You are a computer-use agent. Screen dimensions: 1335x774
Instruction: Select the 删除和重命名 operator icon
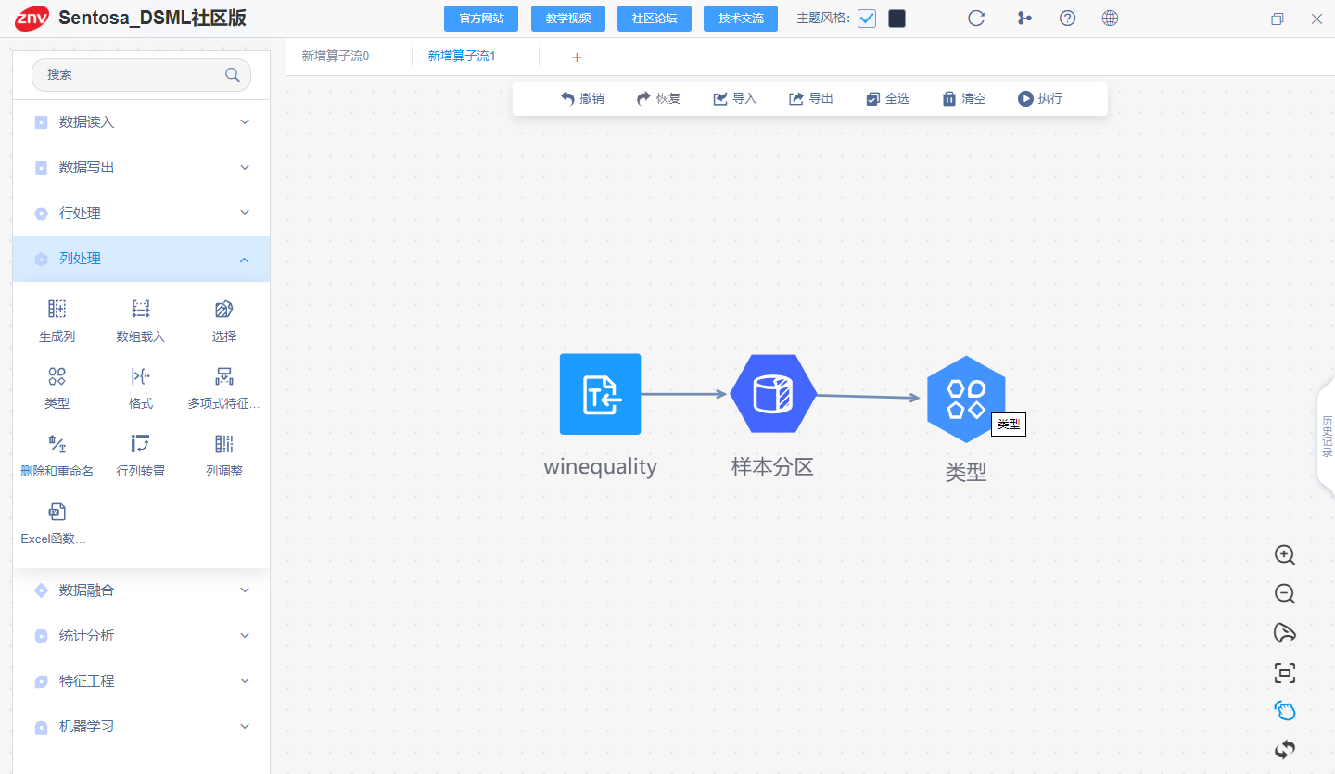click(x=57, y=444)
